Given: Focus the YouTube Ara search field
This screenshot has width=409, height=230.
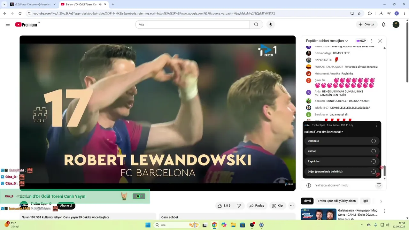Looking at the screenshot, I should coord(192,25).
